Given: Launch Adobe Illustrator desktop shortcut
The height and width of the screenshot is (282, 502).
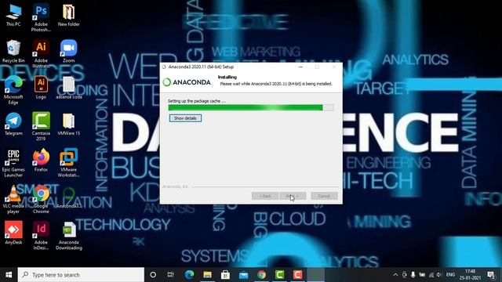Looking at the screenshot, I should (x=41, y=54).
